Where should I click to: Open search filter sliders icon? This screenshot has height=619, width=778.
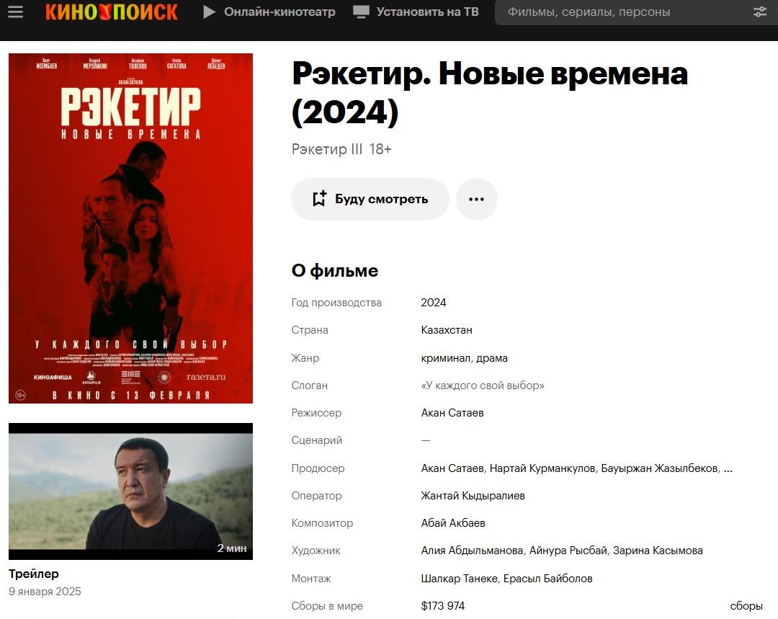tap(760, 12)
